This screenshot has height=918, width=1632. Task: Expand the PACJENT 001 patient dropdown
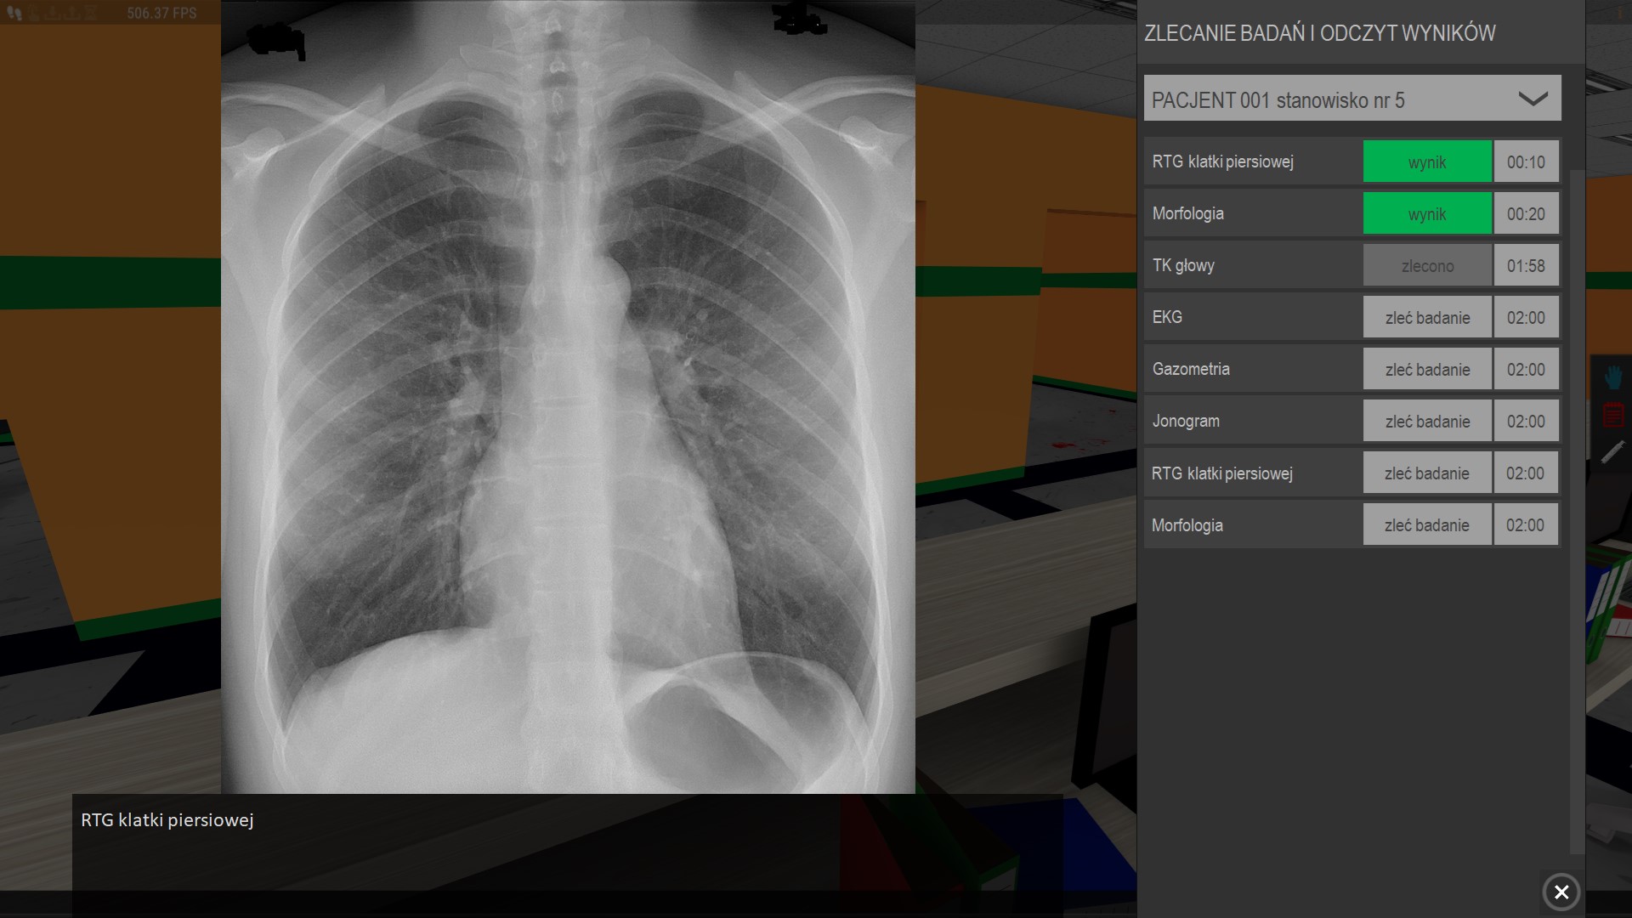coord(1533,99)
